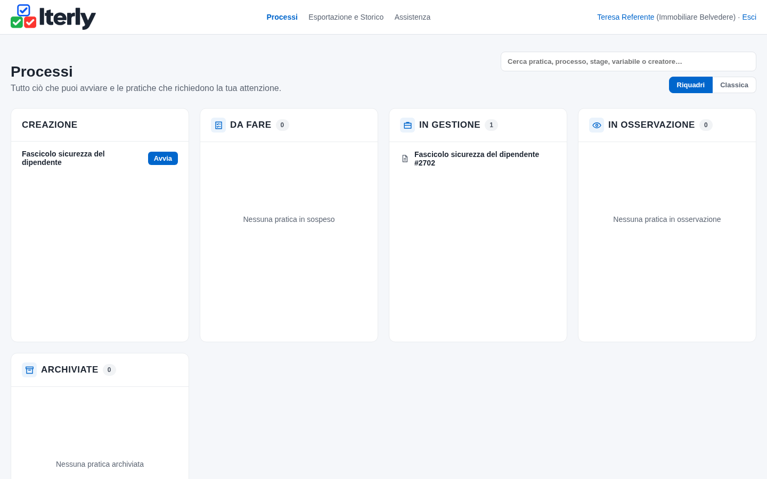Click the Archiviate heading text
Viewport: 767px width, 479px height.
tap(70, 370)
